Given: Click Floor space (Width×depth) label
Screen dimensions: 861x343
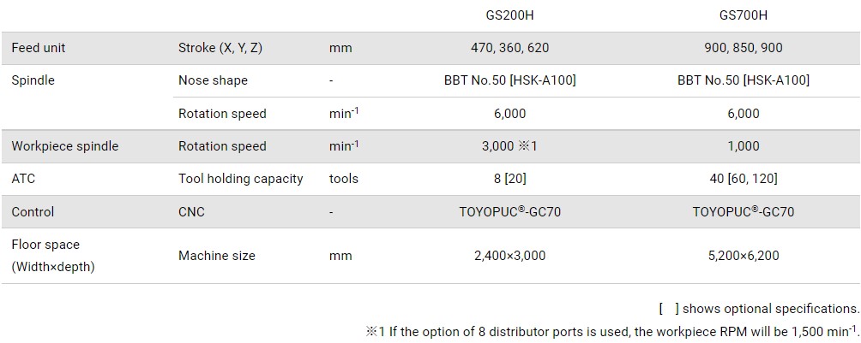Looking at the screenshot, I should coord(53,256).
